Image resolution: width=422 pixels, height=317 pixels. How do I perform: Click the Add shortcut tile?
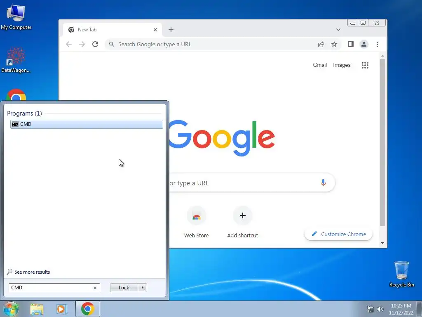coord(242,222)
